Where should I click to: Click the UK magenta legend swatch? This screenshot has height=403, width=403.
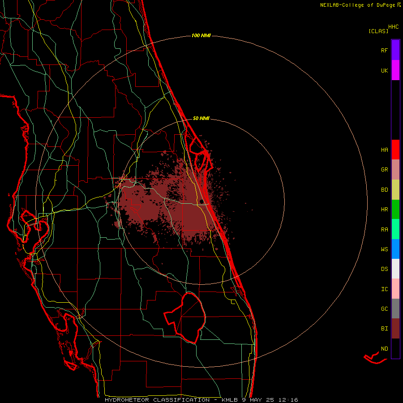tap(395, 70)
